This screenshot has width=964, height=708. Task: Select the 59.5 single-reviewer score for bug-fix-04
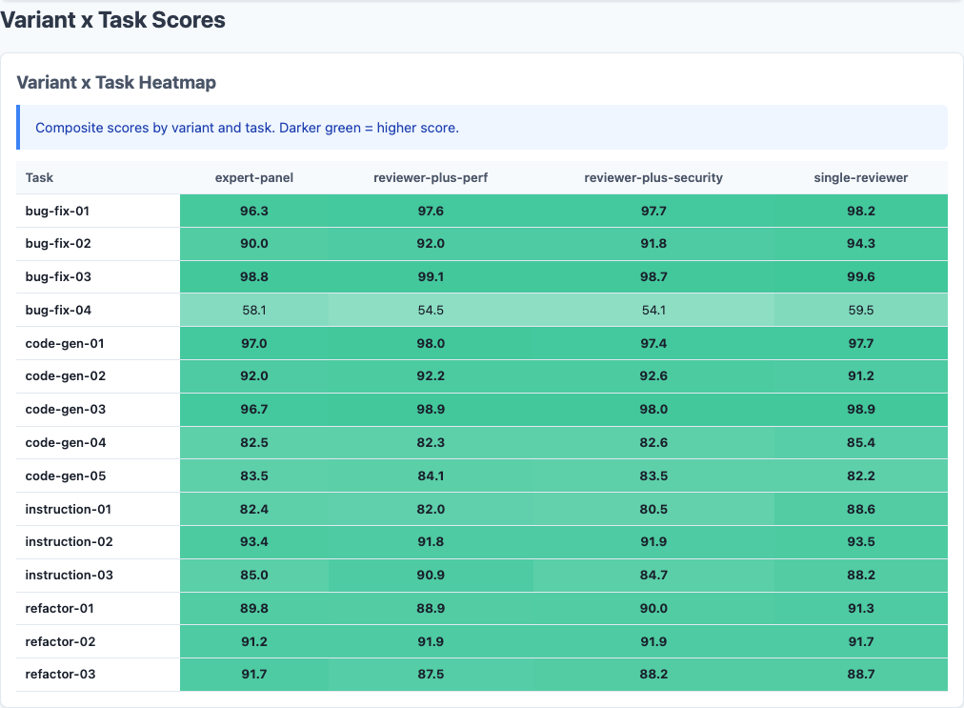(x=860, y=310)
